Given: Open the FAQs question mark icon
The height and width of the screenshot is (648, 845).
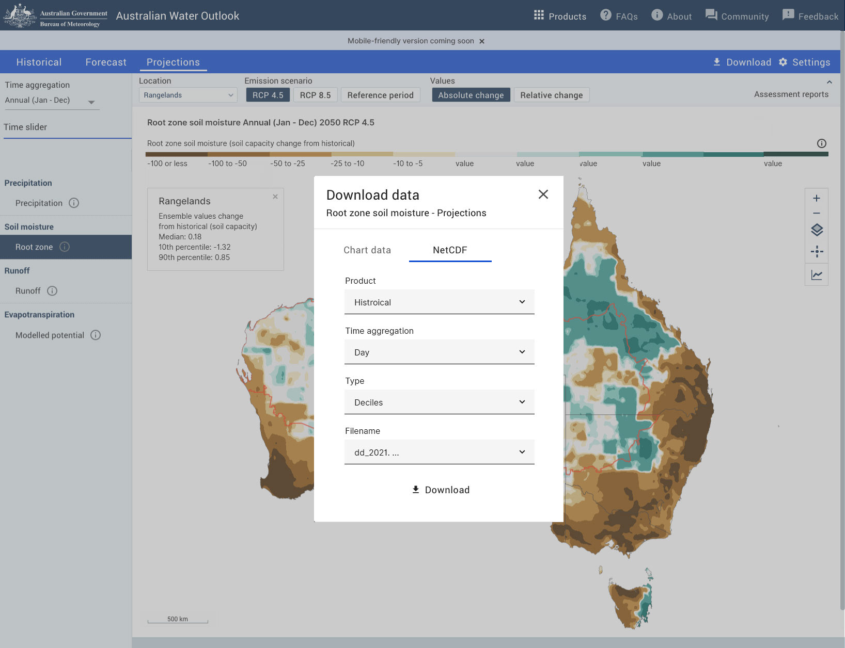Looking at the screenshot, I should click(605, 15).
